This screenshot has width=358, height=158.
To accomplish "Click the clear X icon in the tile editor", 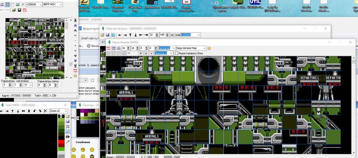I will (45, 111).
